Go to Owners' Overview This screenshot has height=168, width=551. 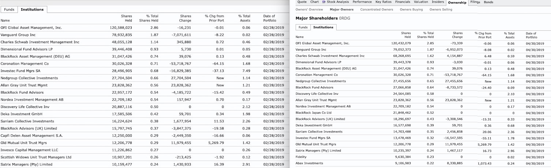(x=309, y=10)
